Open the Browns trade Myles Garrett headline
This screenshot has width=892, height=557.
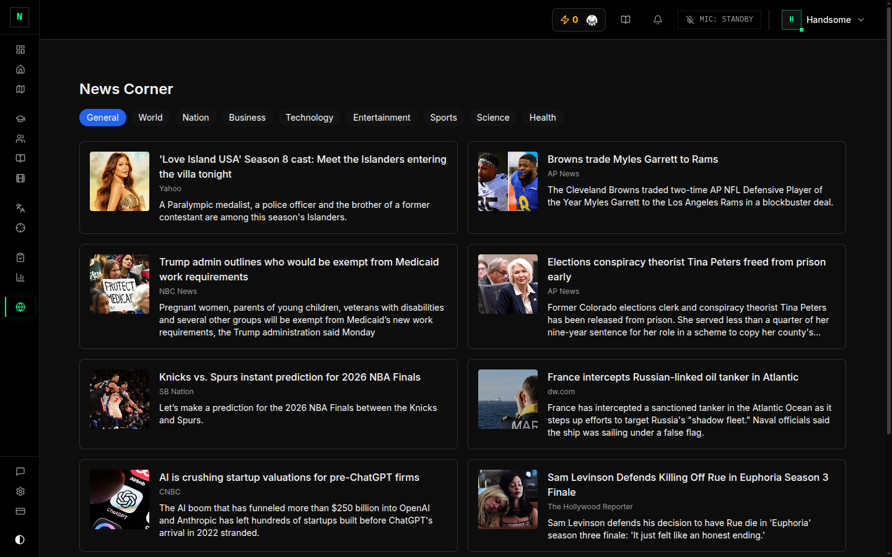632,159
